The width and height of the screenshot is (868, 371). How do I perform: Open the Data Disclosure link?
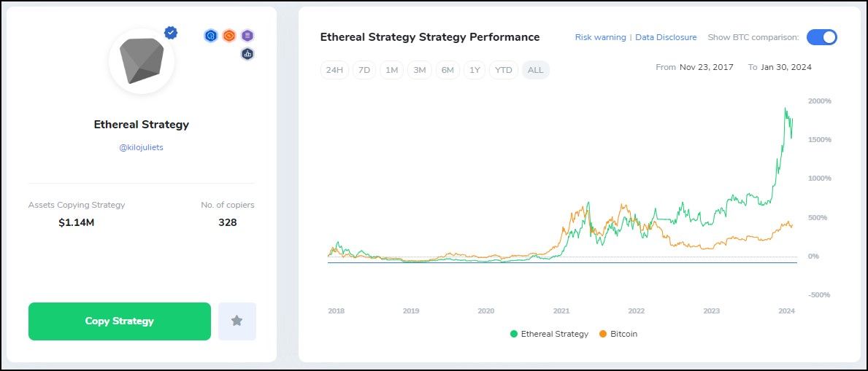pyautogui.click(x=666, y=37)
